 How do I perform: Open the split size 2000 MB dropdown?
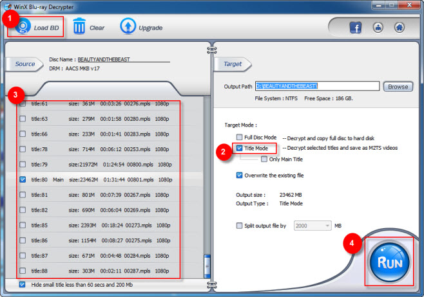(313, 226)
